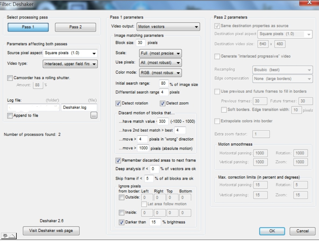Click Max correction Zoom field
This screenshot has height=241, width=319.
[301, 195]
